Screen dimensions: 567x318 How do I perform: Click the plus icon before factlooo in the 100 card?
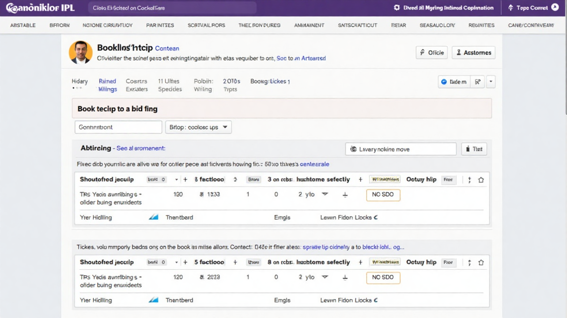click(186, 180)
